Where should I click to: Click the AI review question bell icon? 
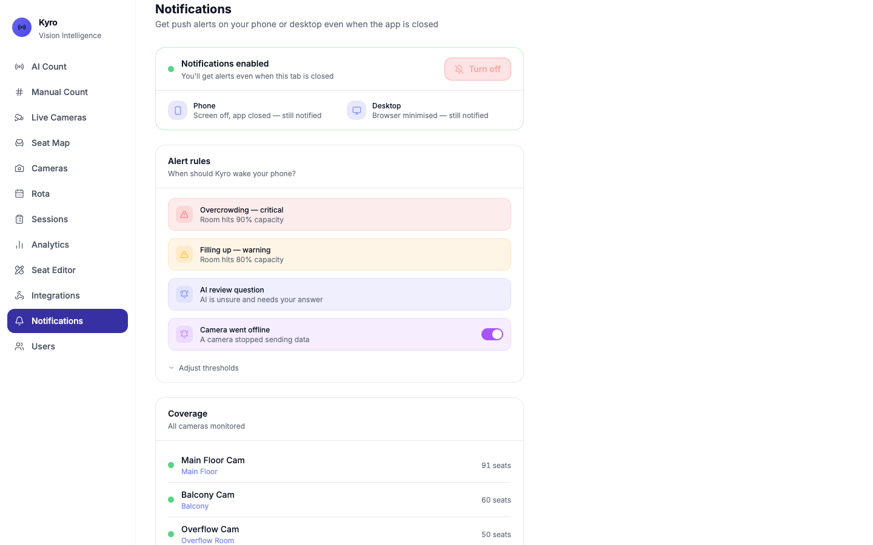184,294
